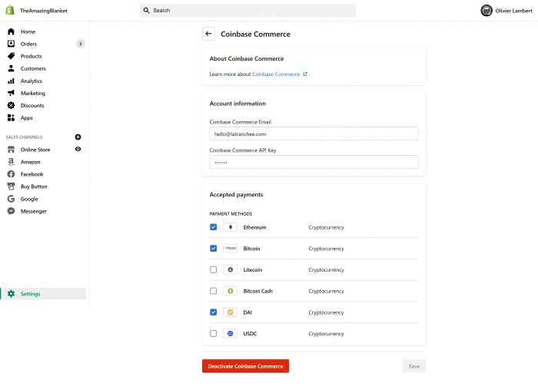
Task: Click the DAI coin icon
Action: click(231, 312)
